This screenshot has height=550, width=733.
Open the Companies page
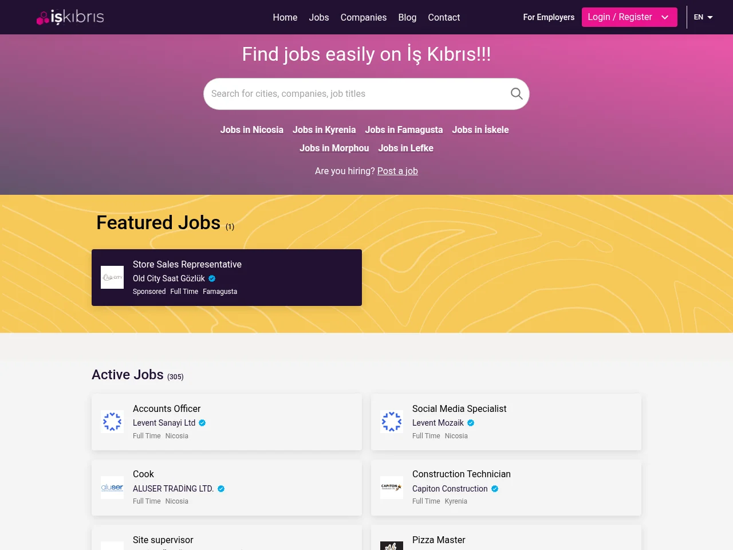[364, 17]
